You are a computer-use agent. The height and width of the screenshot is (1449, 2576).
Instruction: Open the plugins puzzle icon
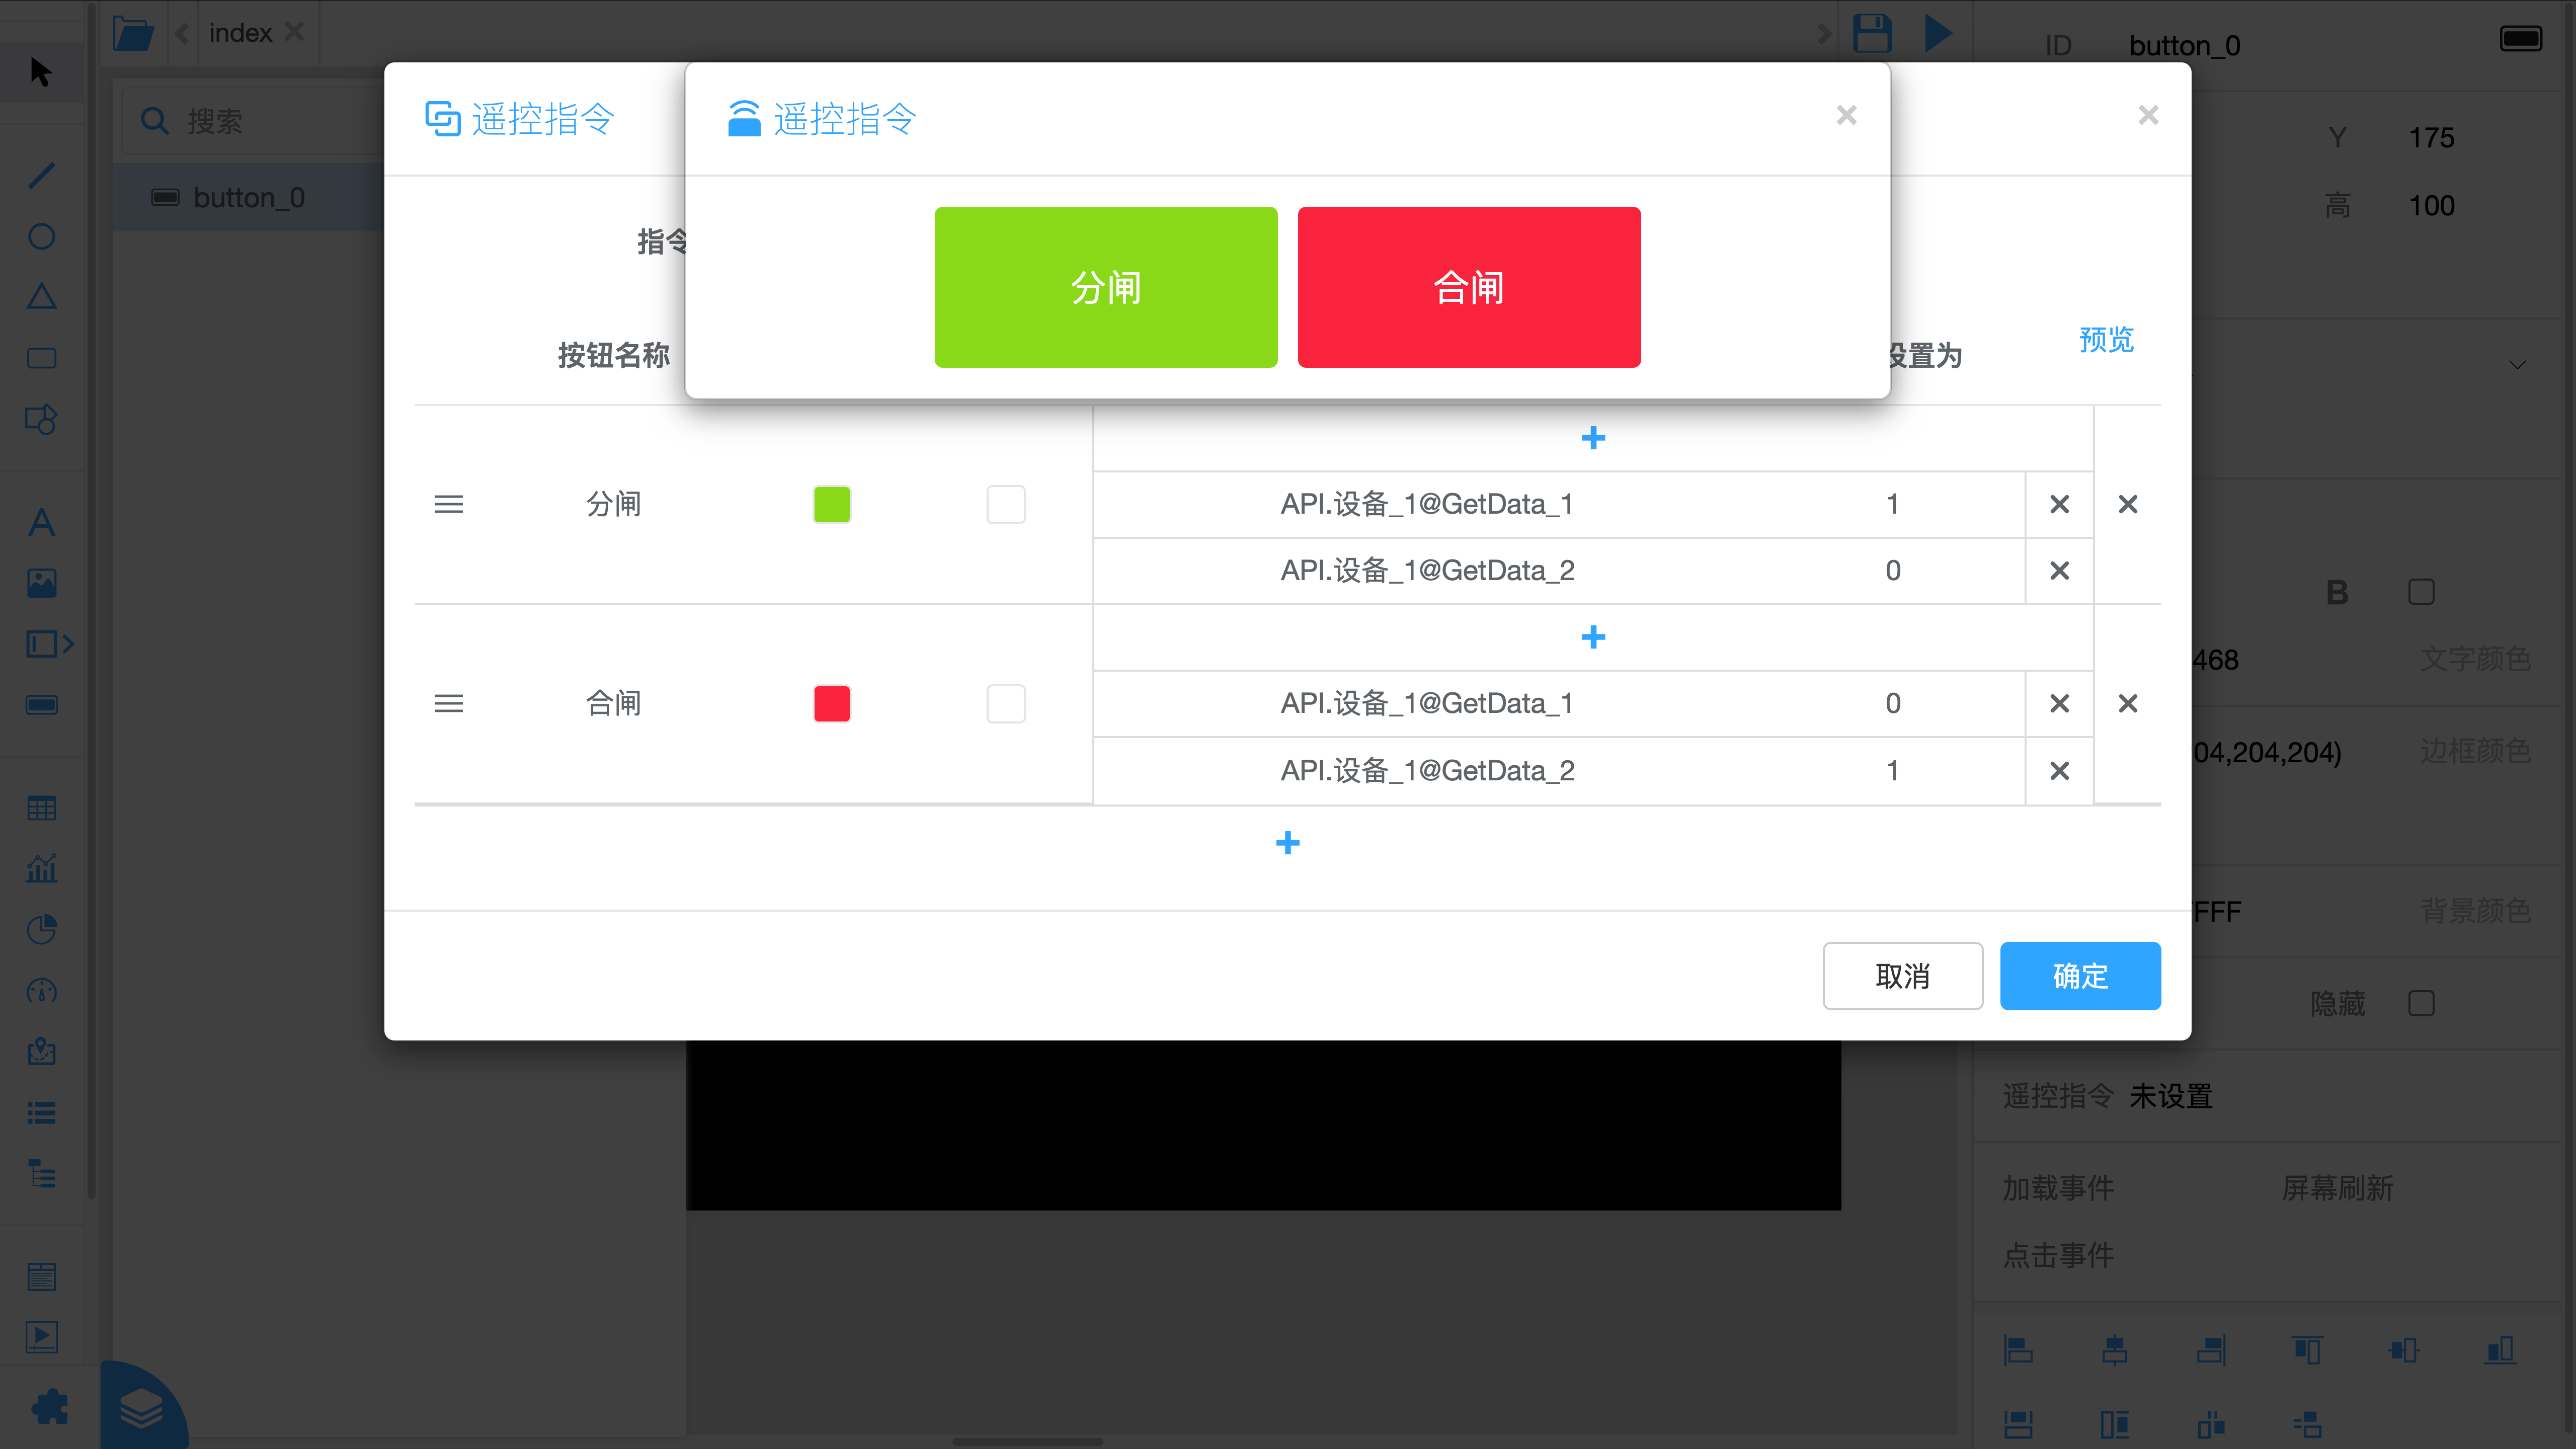[x=49, y=1407]
